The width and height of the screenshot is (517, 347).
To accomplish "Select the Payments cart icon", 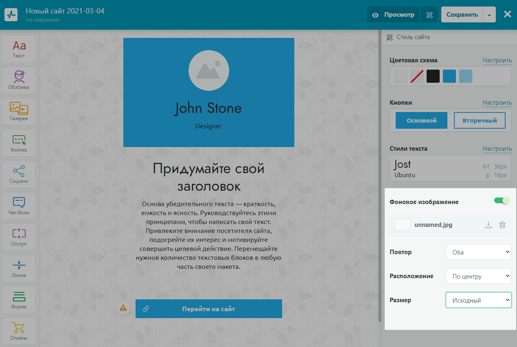I will (19, 331).
